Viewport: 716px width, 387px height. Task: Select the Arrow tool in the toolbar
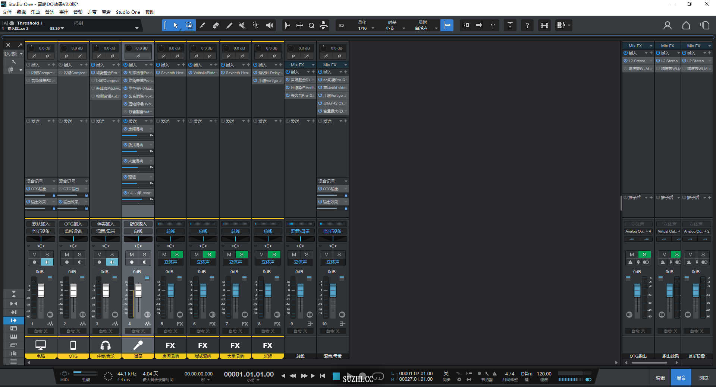(176, 25)
